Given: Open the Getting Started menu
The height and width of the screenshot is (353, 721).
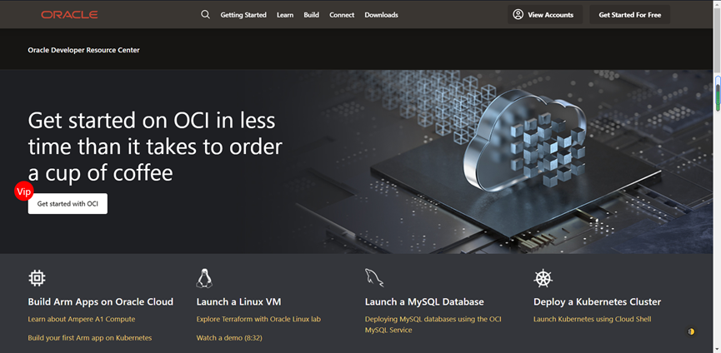Looking at the screenshot, I should [243, 15].
